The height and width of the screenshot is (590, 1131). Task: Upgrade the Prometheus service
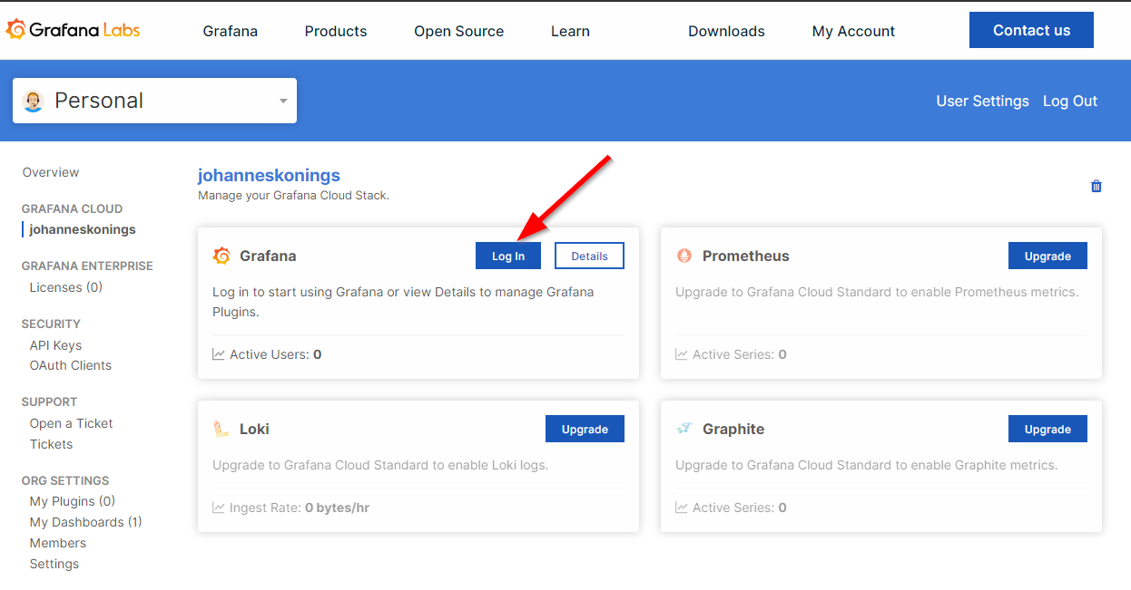(x=1047, y=256)
